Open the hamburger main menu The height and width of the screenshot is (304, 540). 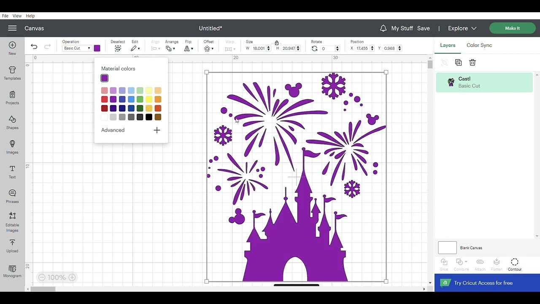pyautogui.click(x=12, y=28)
